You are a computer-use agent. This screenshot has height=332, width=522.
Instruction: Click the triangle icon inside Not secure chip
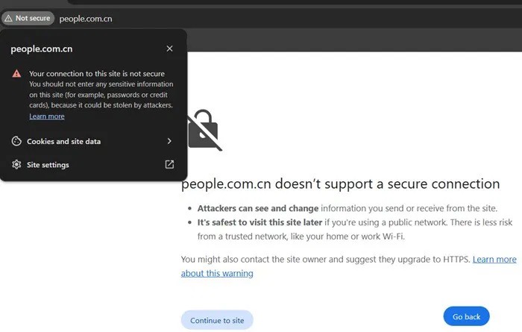click(x=9, y=19)
